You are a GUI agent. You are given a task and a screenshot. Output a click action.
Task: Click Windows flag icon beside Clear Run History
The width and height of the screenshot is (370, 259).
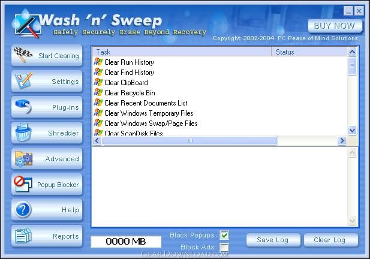click(x=98, y=62)
